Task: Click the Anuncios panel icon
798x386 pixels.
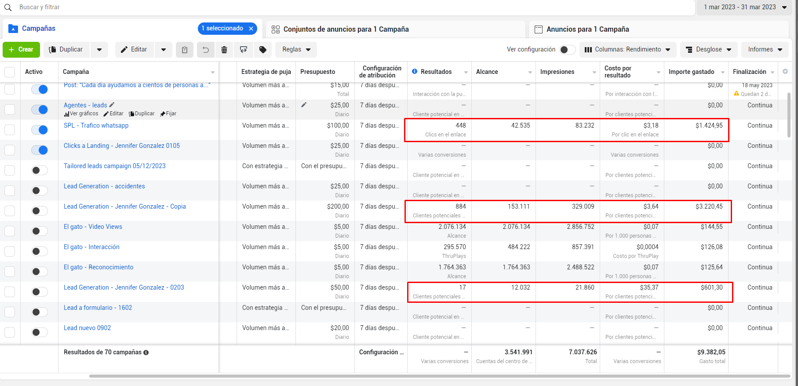Action: coord(538,29)
